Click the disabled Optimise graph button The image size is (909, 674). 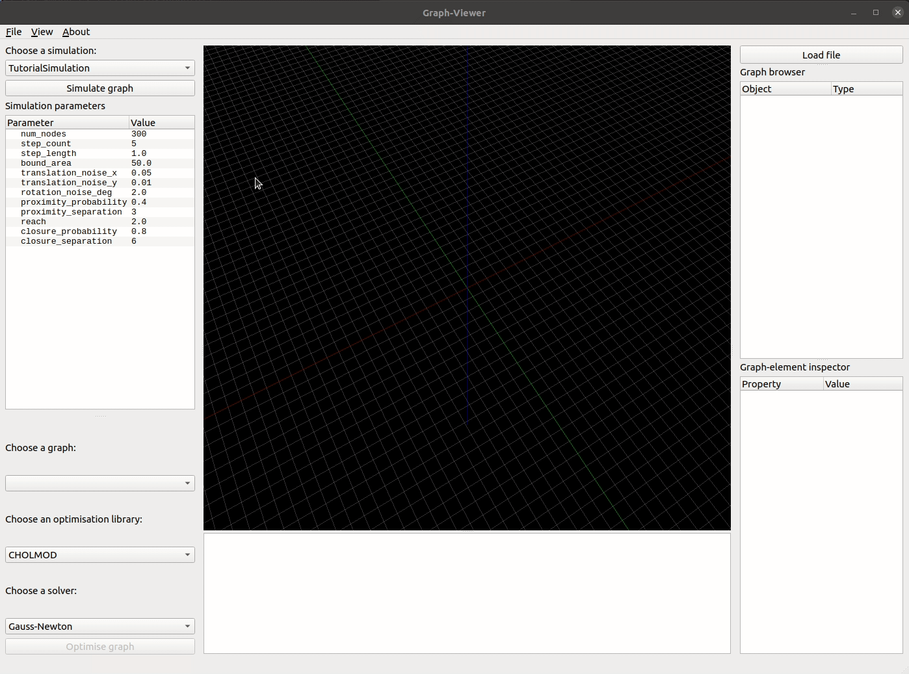(100, 646)
